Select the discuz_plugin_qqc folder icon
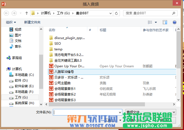The image size is (184, 130). pyautogui.click(x=51, y=38)
